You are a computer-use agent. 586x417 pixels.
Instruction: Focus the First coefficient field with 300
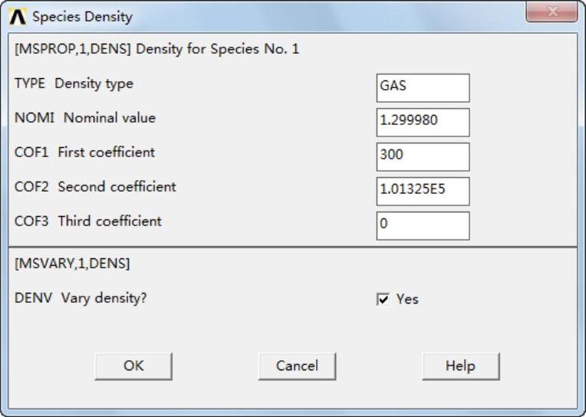coord(423,156)
